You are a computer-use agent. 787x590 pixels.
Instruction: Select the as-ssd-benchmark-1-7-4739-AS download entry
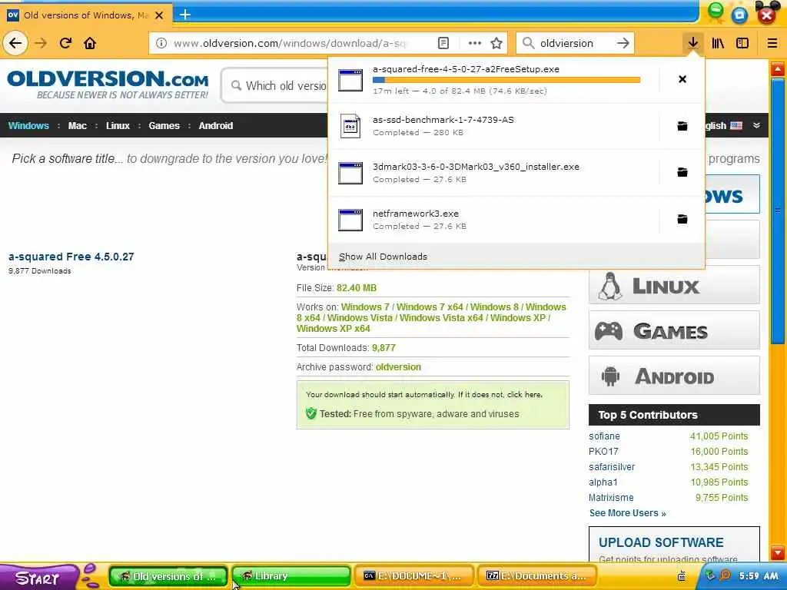point(494,126)
